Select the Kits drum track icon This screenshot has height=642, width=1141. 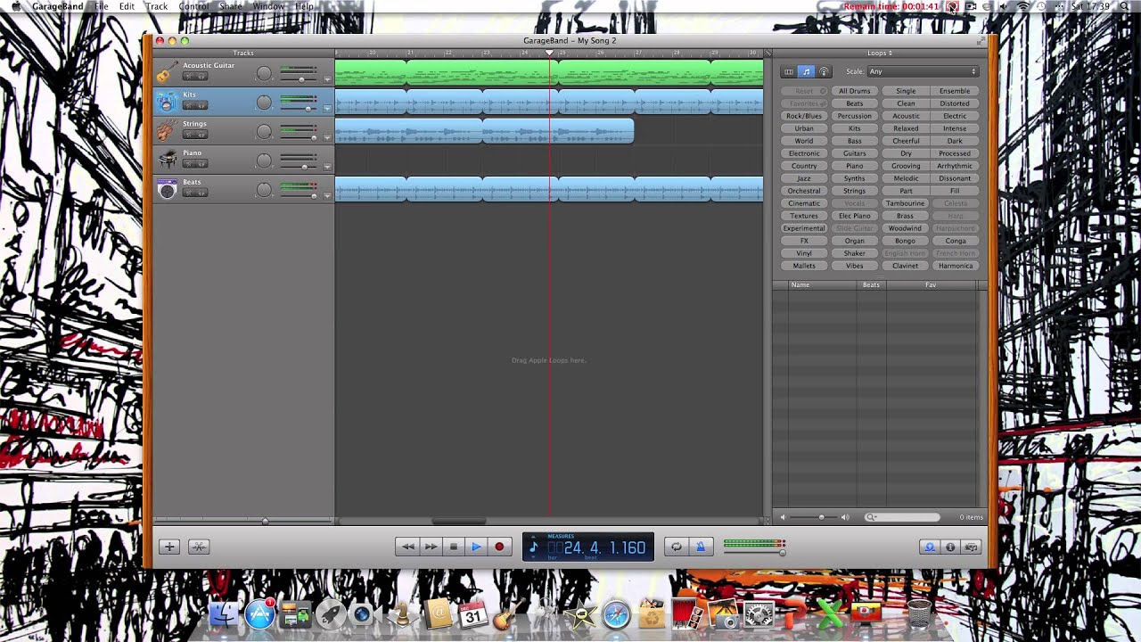[x=167, y=102]
